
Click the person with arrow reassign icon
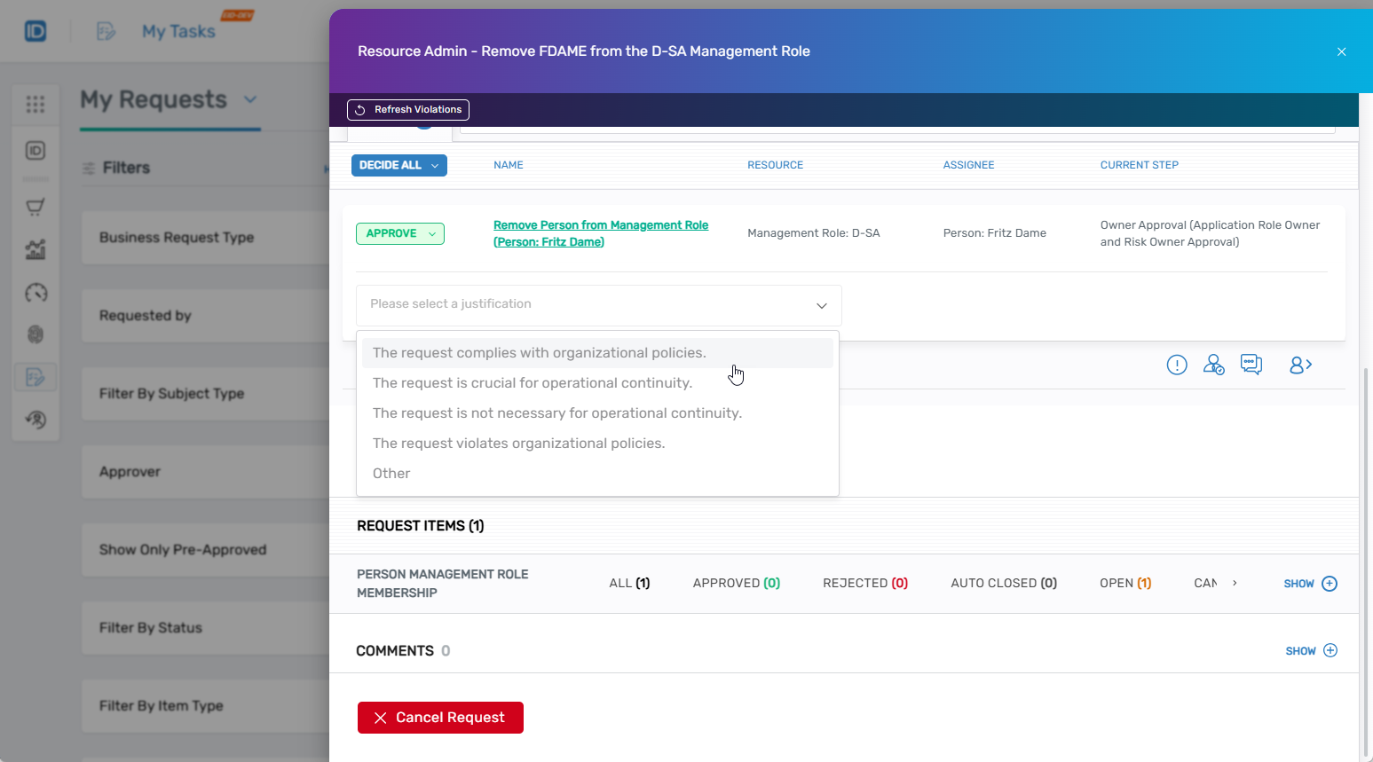tap(1300, 365)
